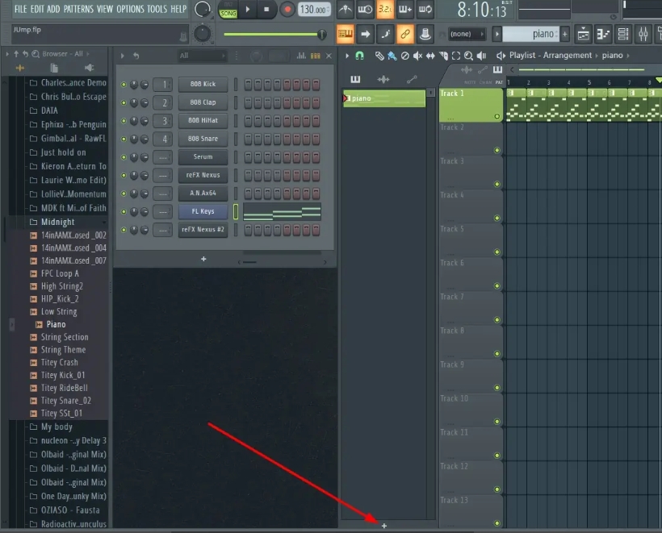Open the Mixer panel icon in the toolbar
The width and height of the screenshot is (662, 533).
(643, 34)
